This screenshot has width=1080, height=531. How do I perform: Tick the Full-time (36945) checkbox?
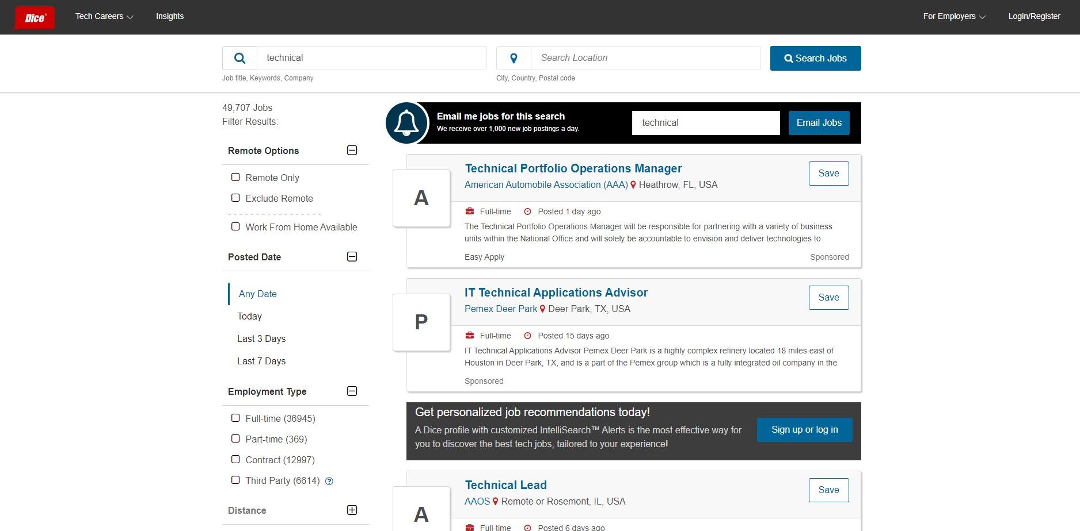coord(235,418)
